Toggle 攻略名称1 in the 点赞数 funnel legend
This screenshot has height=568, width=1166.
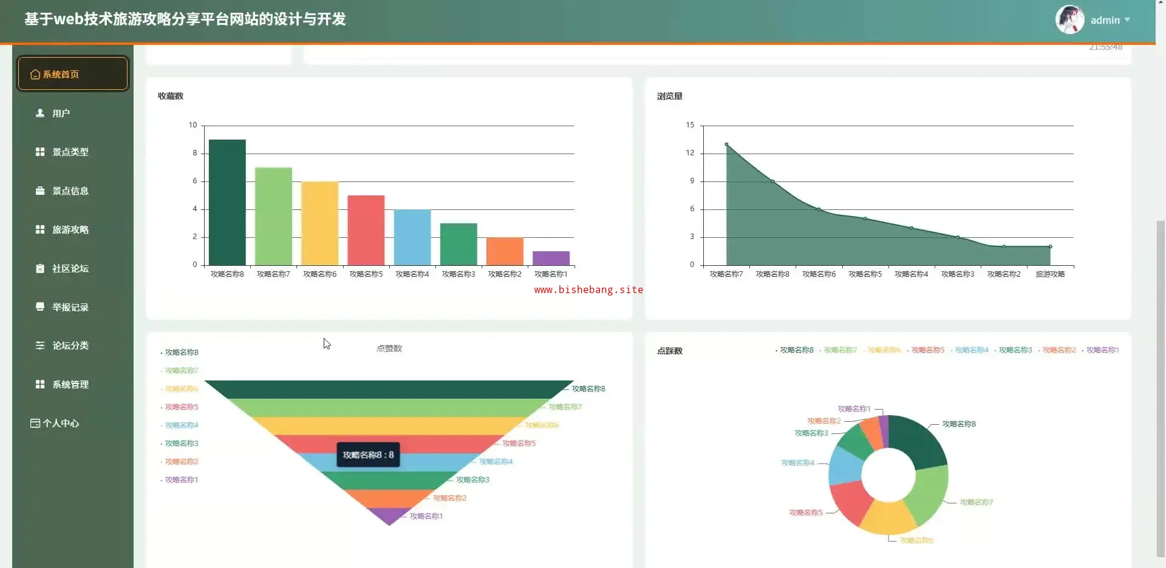point(180,480)
